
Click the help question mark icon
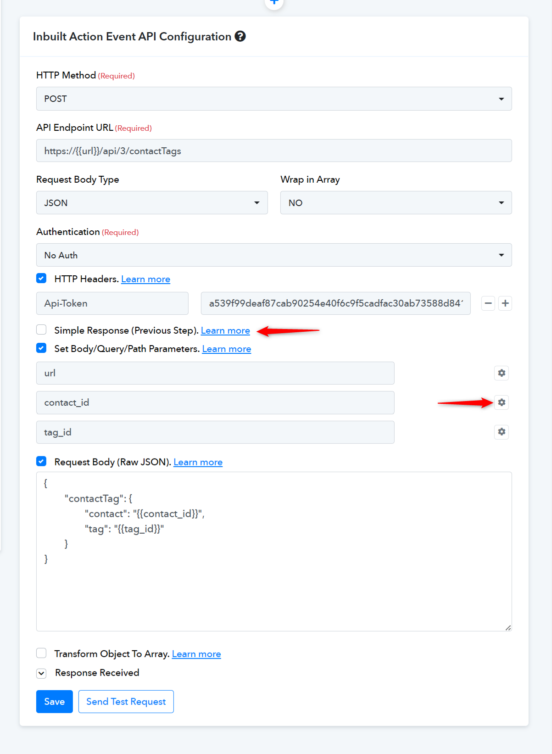pyautogui.click(x=240, y=36)
